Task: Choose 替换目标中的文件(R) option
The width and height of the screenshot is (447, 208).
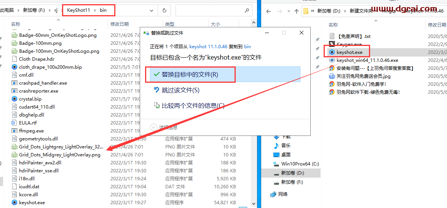Action: tap(190, 74)
